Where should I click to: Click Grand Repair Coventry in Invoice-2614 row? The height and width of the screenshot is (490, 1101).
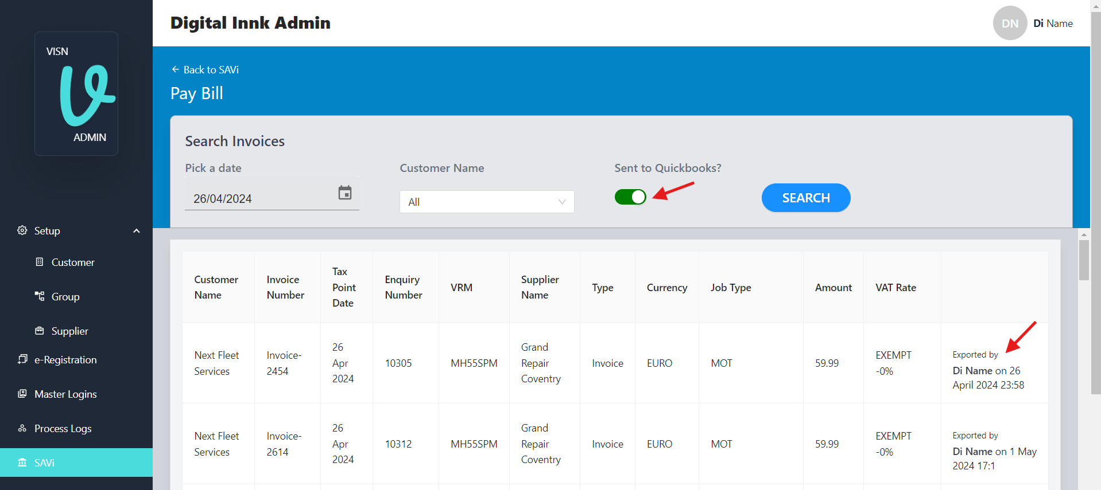[541, 444]
